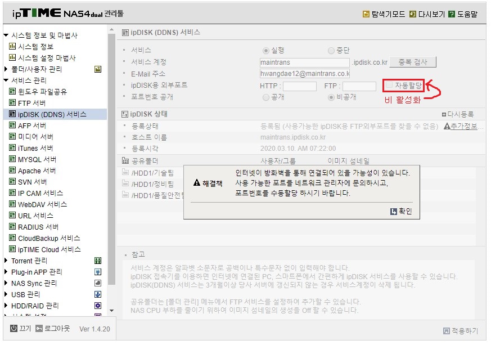This screenshot has height=345, width=491.
Task: Click the iTunes 서버 icon
Action: (x=12, y=148)
